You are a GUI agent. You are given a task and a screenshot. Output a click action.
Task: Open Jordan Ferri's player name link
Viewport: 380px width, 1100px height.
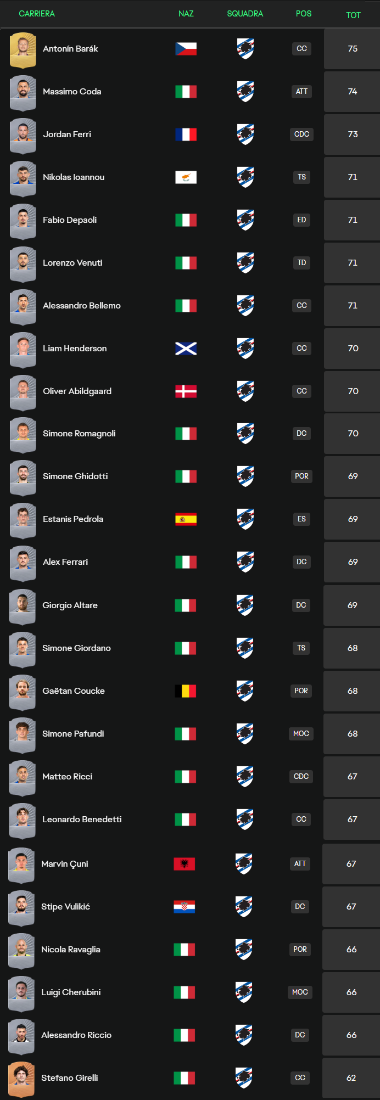coord(67,134)
